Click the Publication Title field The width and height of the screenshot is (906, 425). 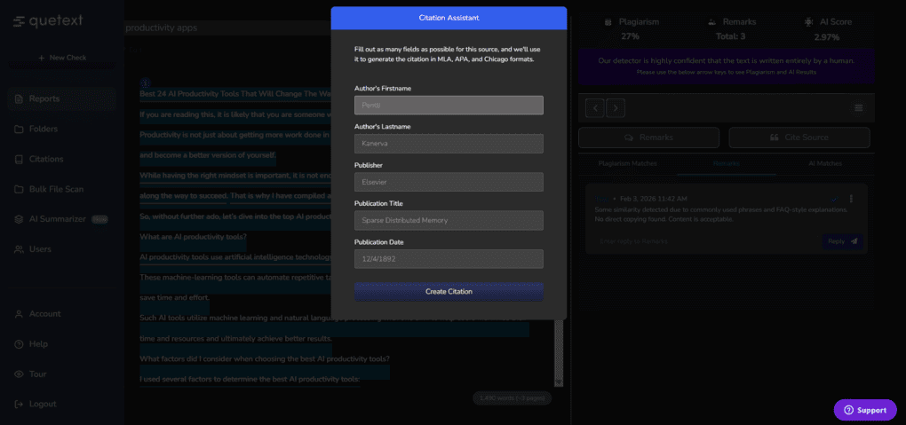pyautogui.click(x=449, y=221)
